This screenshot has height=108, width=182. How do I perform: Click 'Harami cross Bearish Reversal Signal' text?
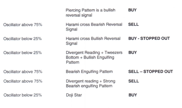pyautogui.click(x=94, y=27)
